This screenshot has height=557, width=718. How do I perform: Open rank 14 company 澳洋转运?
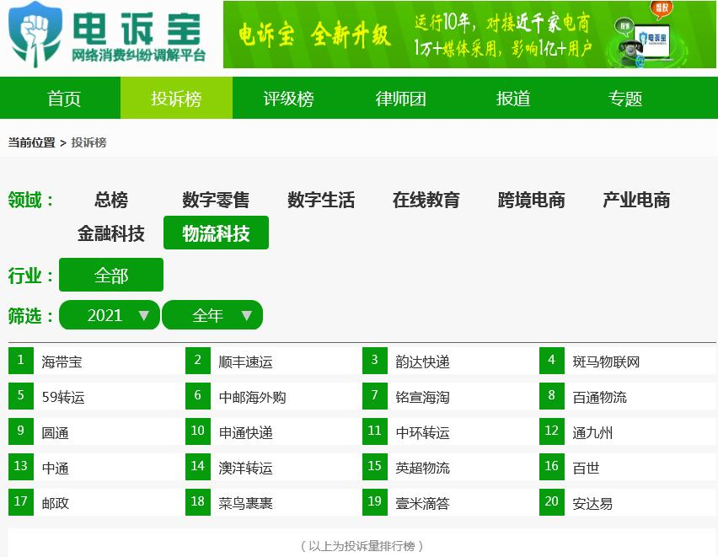coord(245,468)
